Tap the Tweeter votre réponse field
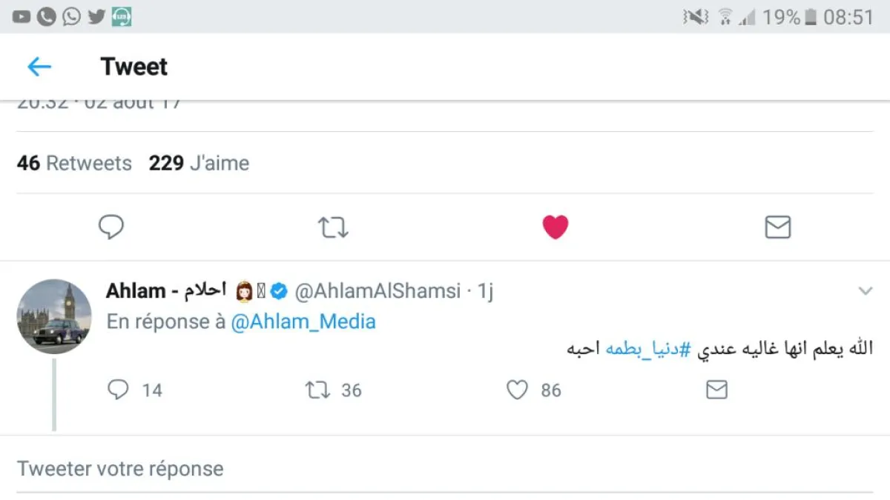890x500 pixels. (120, 469)
